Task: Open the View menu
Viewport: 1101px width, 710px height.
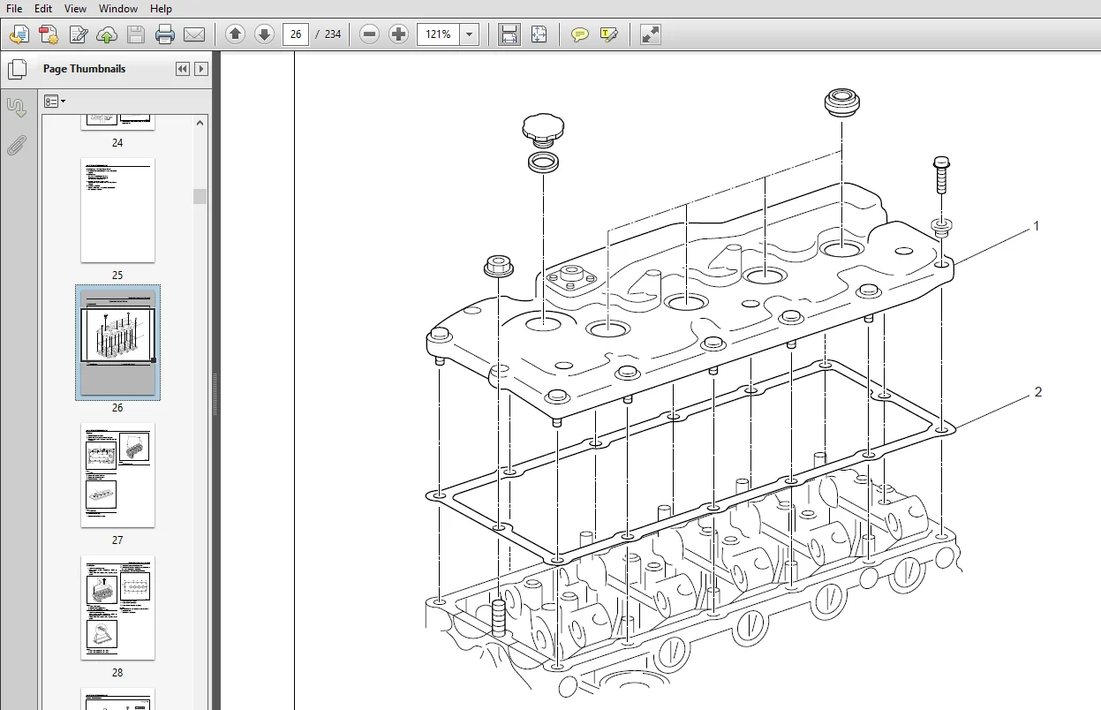Action: [76, 9]
